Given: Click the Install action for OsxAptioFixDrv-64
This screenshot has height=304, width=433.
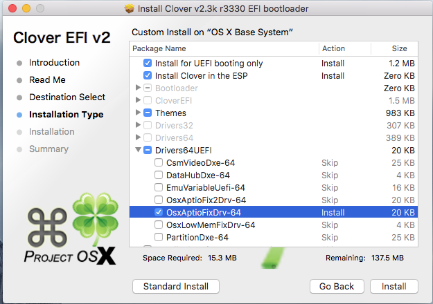Looking at the screenshot, I should pos(333,213).
